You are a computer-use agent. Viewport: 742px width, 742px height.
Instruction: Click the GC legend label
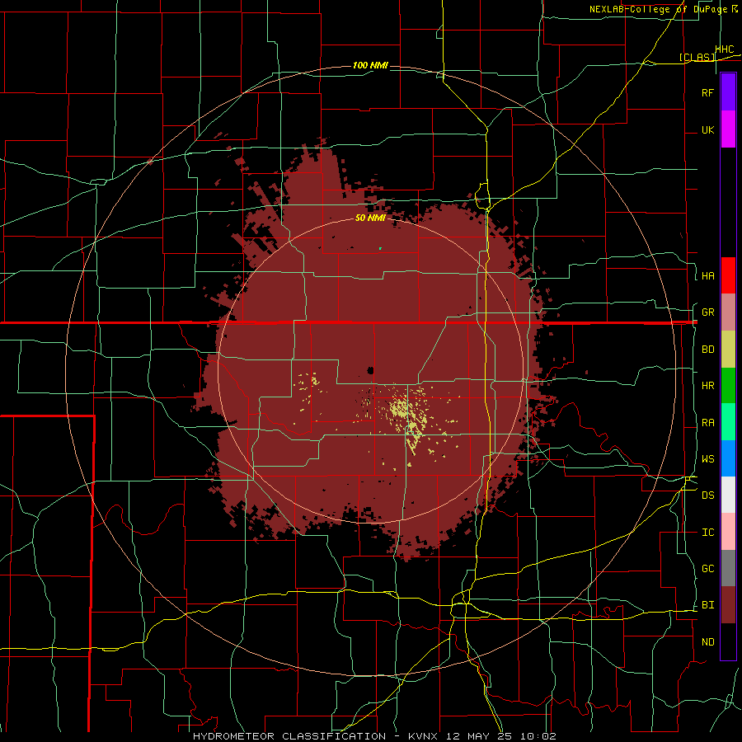[707, 569]
